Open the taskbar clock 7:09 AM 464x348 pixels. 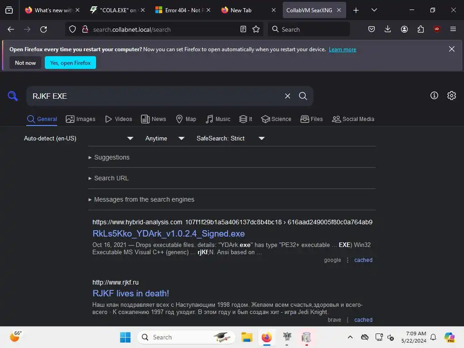(x=413, y=337)
